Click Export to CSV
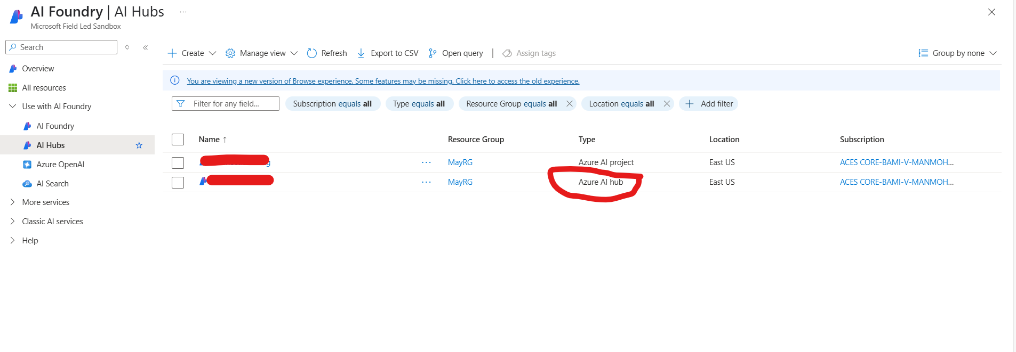 (x=388, y=53)
